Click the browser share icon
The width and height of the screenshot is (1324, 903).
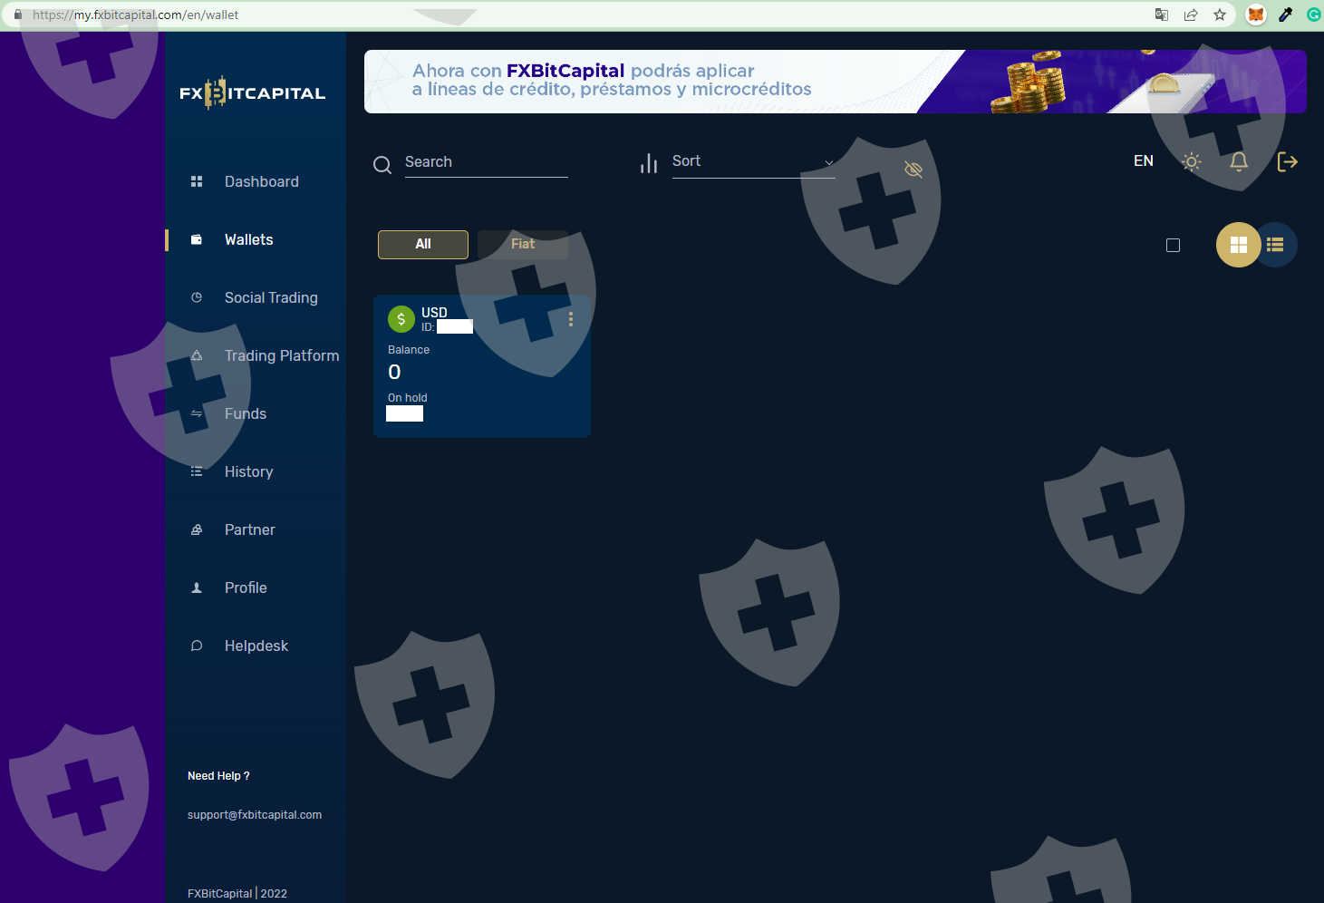click(x=1191, y=15)
